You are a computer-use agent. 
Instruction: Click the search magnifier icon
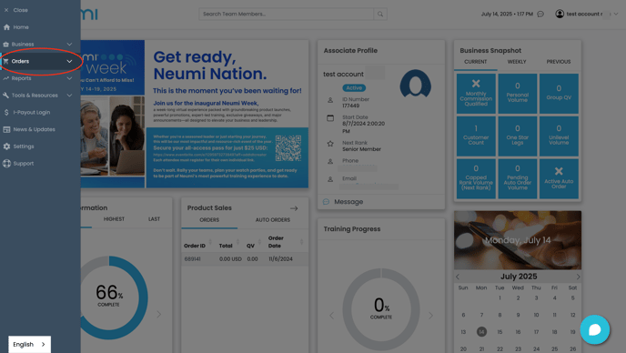[380, 14]
